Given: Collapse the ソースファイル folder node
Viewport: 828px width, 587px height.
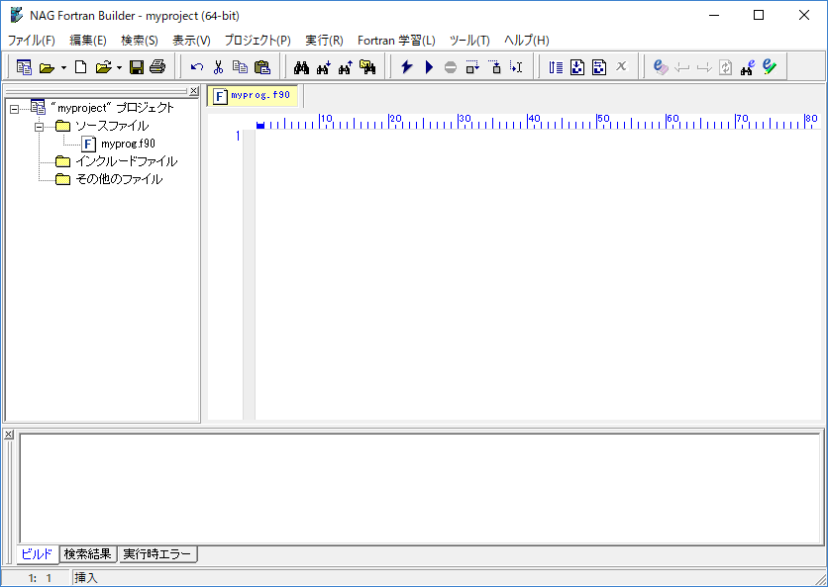Looking at the screenshot, I should click(x=39, y=127).
